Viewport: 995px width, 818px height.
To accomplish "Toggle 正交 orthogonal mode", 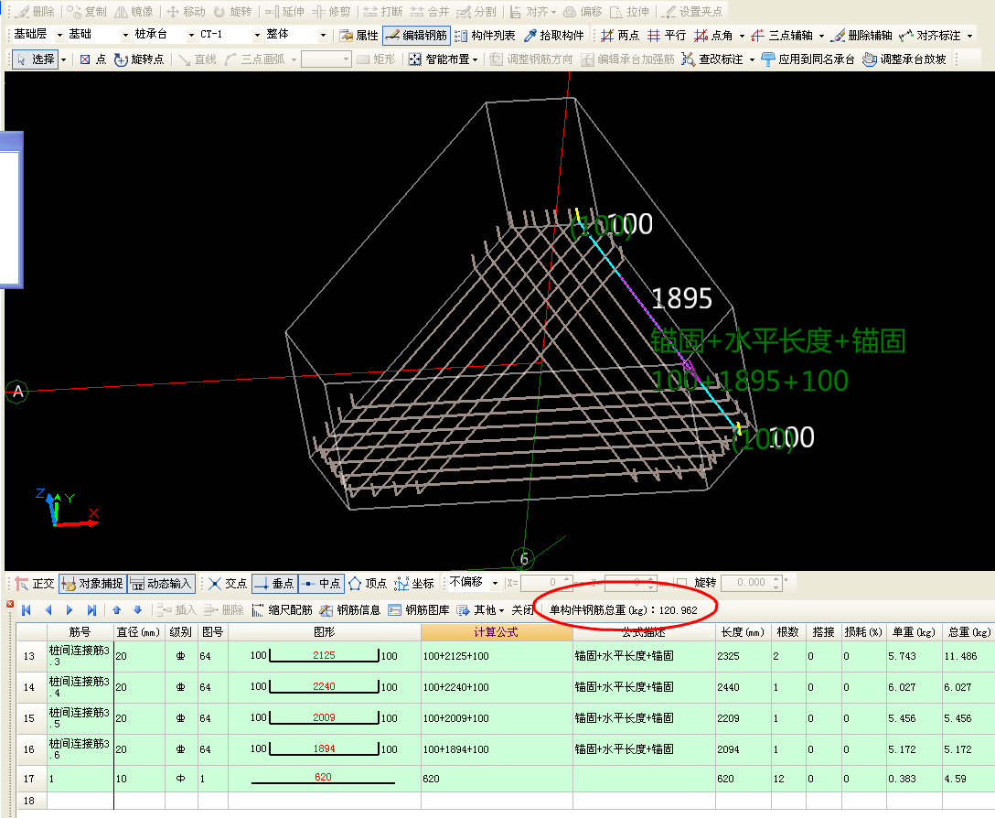I will point(35,583).
